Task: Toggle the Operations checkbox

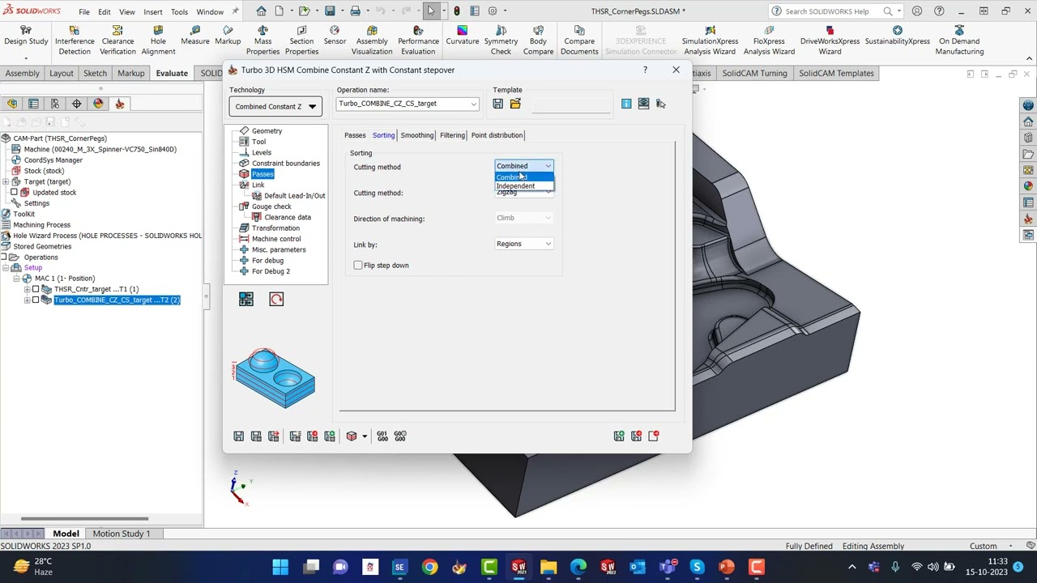Action: [5, 257]
